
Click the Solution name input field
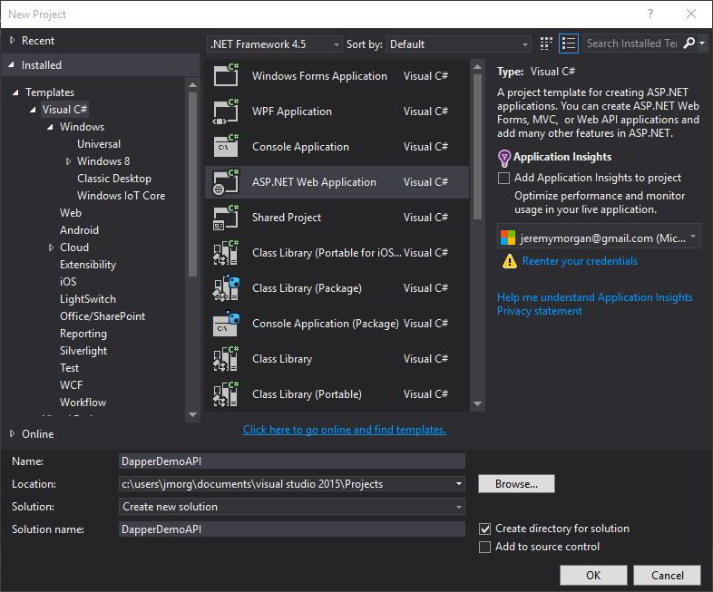[292, 529]
